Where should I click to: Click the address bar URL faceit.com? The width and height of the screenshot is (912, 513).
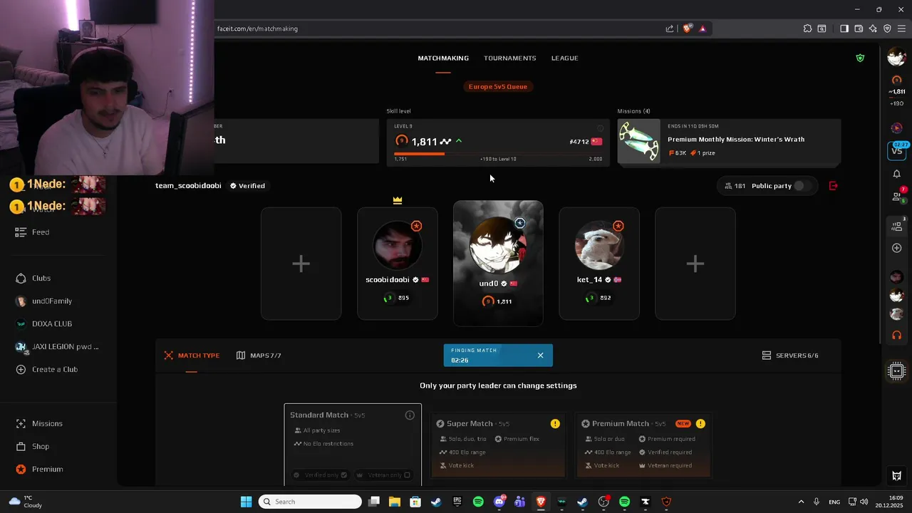[257, 28]
